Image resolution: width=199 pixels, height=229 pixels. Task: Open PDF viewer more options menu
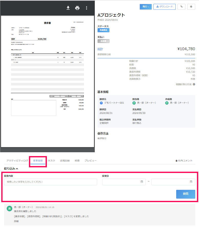coord(87,8)
